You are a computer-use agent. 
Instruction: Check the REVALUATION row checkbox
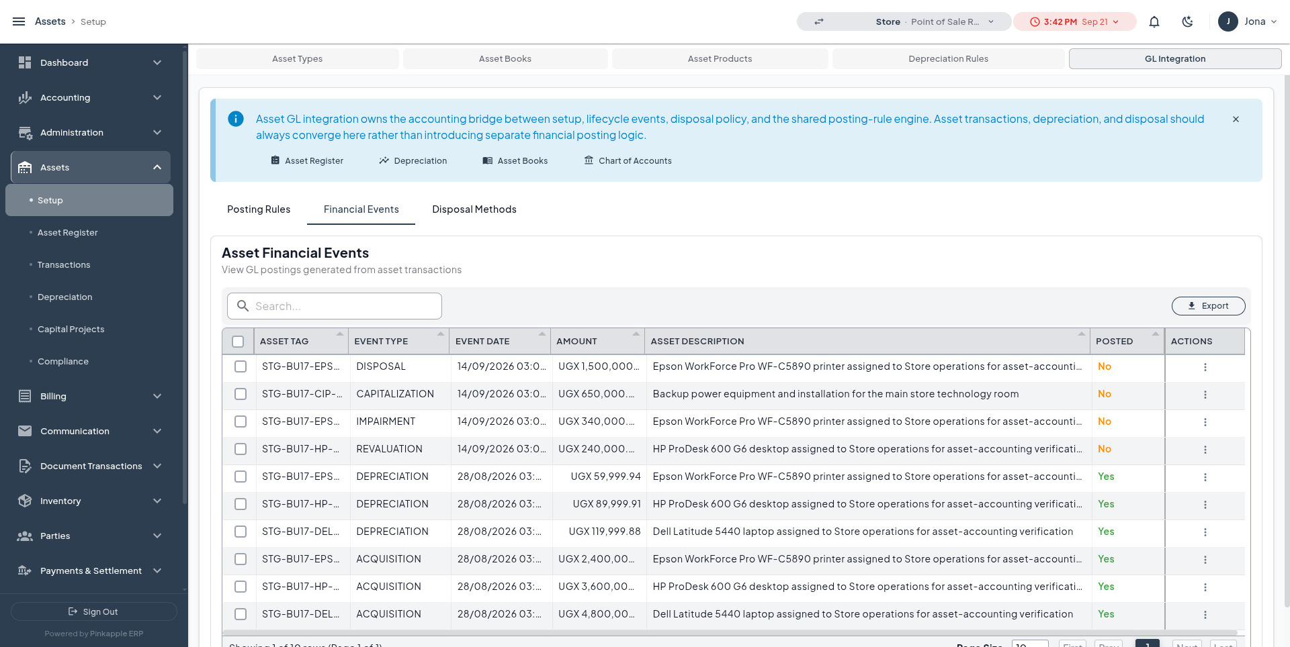point(241,449)
